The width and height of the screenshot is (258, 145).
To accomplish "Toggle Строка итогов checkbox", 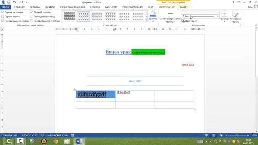I will point(2,17).
